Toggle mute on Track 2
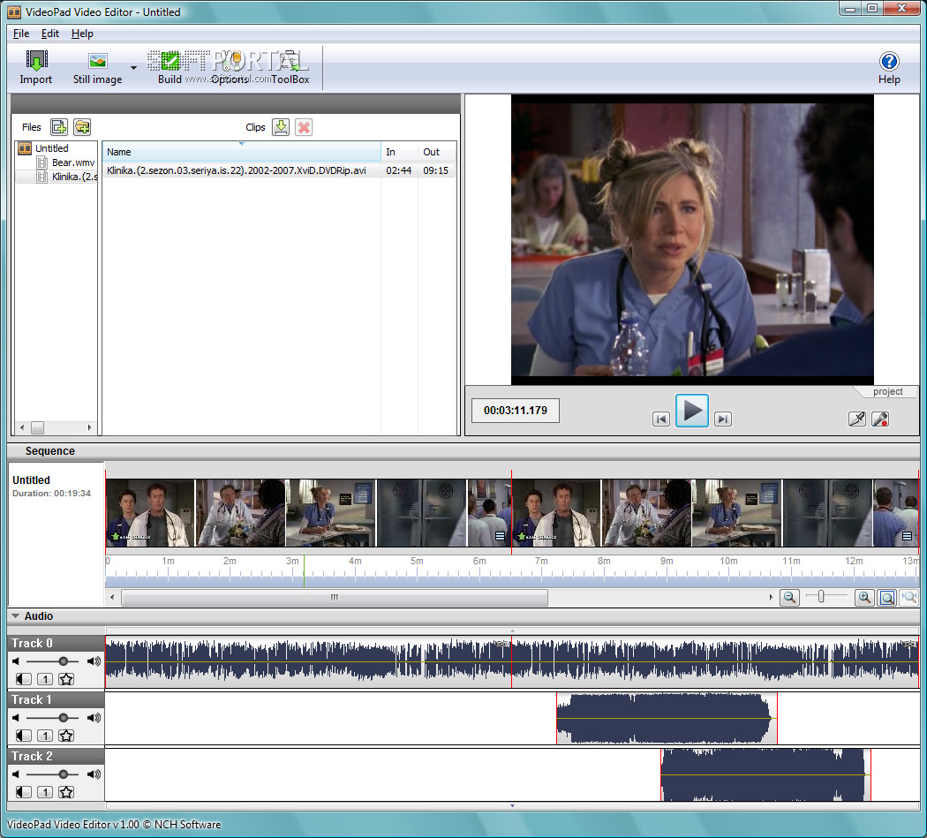The height and width of the screenshot is (838, 927). point(24,792)
